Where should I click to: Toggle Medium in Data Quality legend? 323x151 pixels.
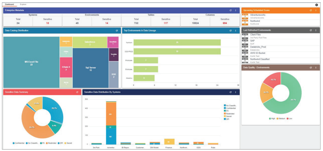pos(280,118)
